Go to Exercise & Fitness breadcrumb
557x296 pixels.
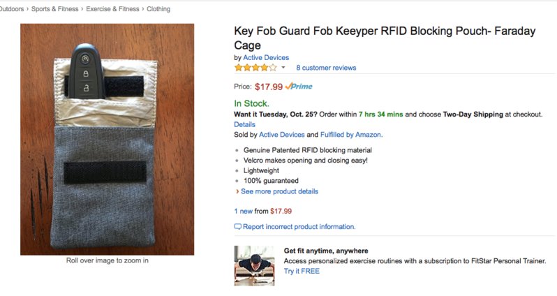click(112, 9)
